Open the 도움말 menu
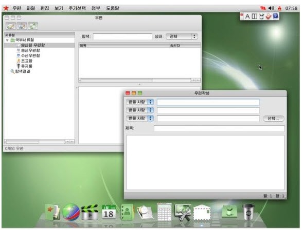302x230 pixels. click(113, 8)
